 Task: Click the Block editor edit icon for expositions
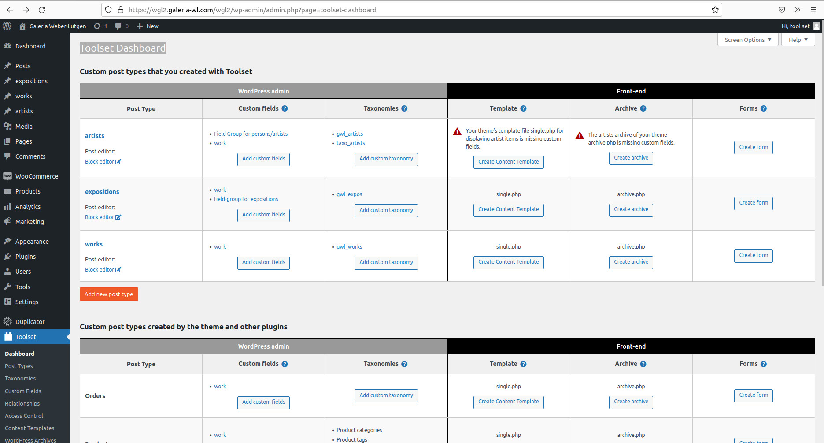pyautogui.click(x=118, y=217)
